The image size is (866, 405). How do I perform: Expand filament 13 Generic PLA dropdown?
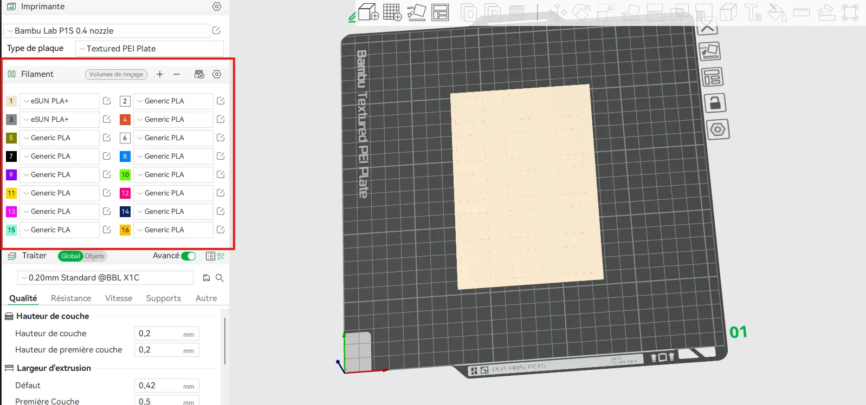pos(60,211)
